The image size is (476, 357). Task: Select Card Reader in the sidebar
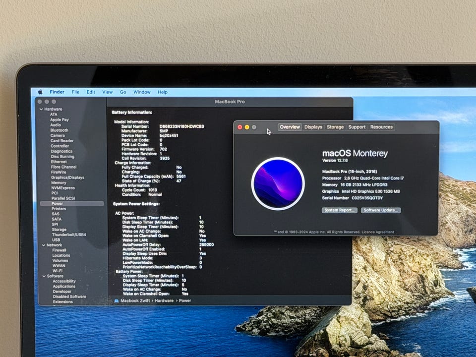(x=62, y=141)
